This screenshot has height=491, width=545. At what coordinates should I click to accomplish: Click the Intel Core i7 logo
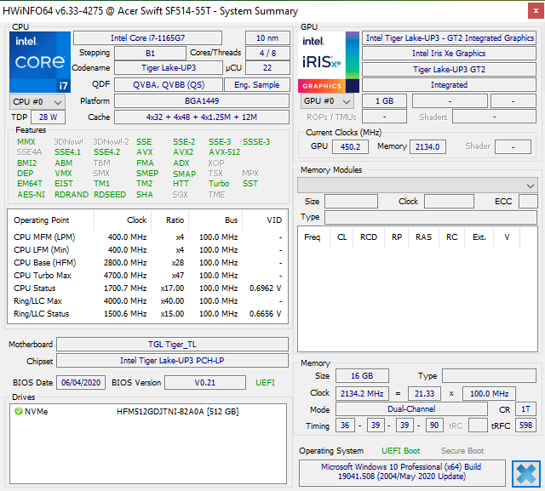[x=40, y=62]
